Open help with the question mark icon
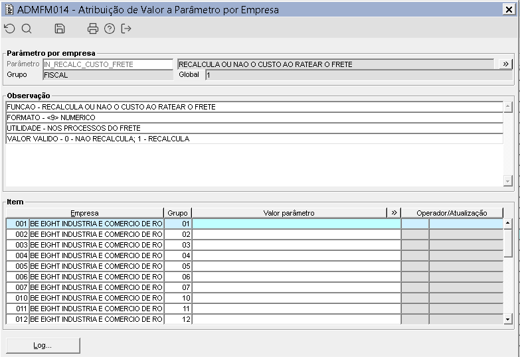Viewport: 520px width, 357px height. point(110,29)
